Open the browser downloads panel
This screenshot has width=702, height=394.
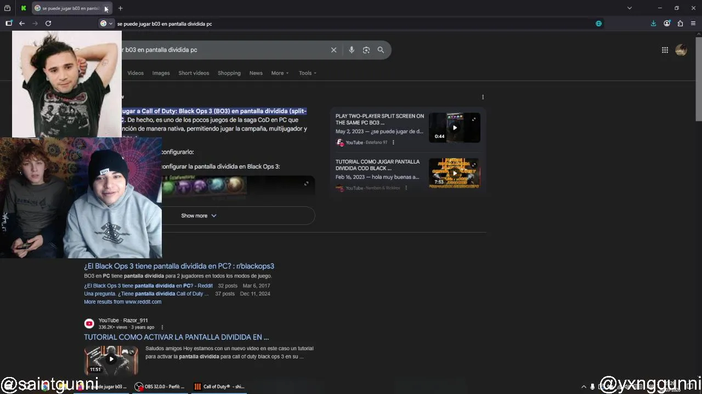tap(653, 24)
